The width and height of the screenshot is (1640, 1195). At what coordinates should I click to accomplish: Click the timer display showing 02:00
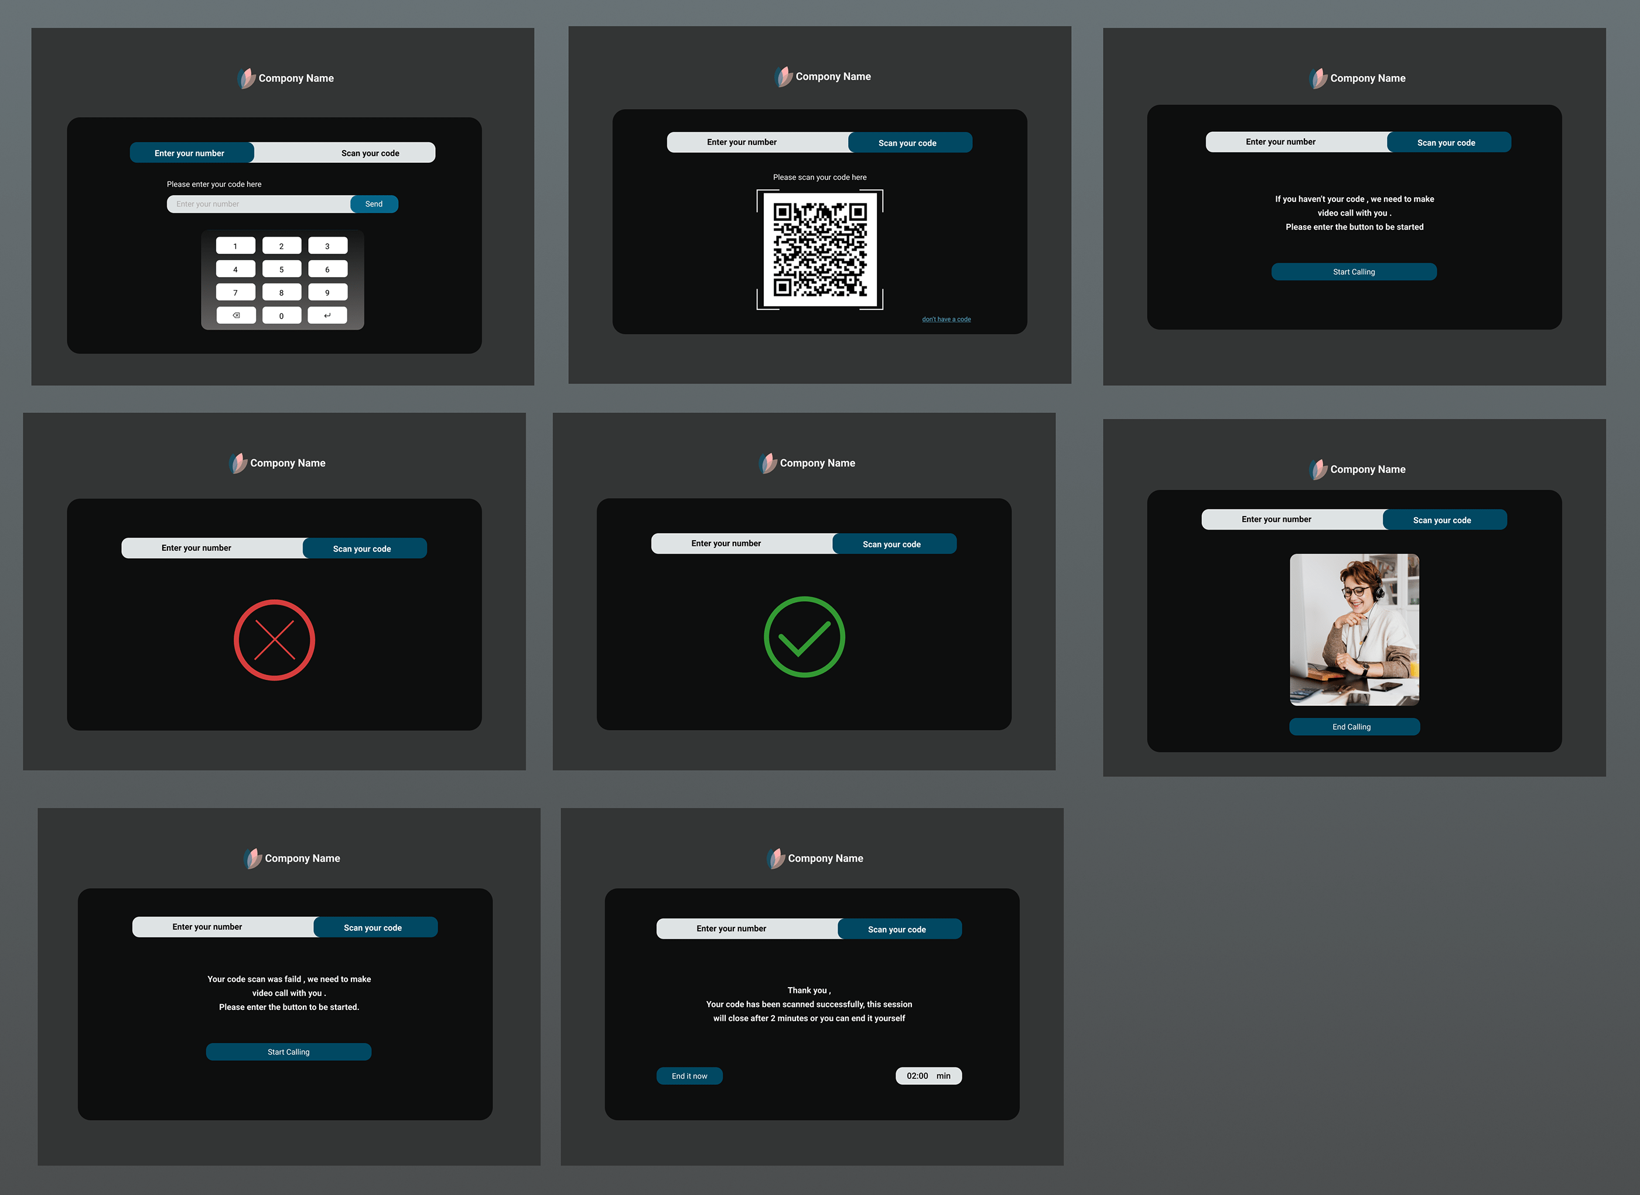coord(927,1075)
